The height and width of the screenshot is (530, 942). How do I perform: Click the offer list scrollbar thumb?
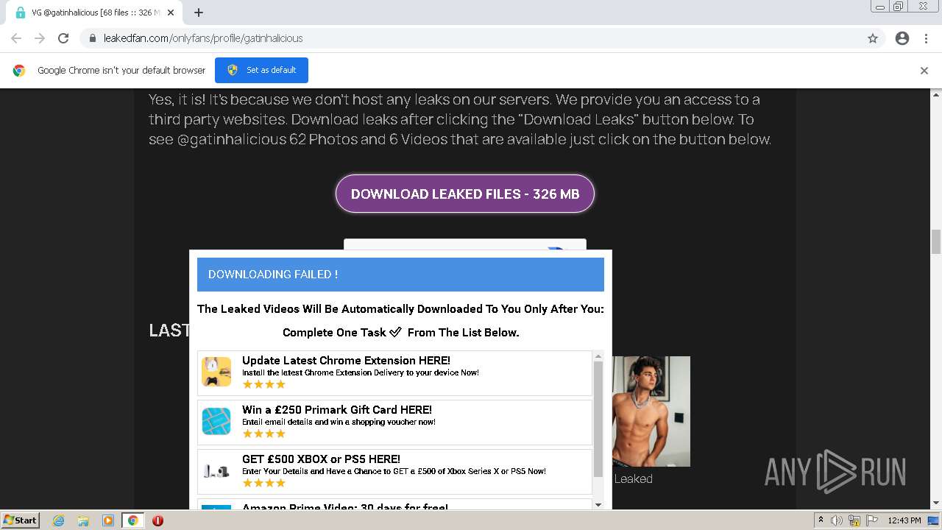tap(598, 419)
